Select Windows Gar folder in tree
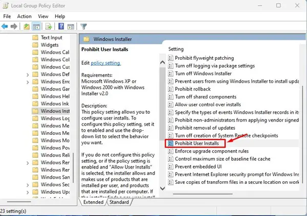This screenshot has width=307, height=216. tap(51, 89)
